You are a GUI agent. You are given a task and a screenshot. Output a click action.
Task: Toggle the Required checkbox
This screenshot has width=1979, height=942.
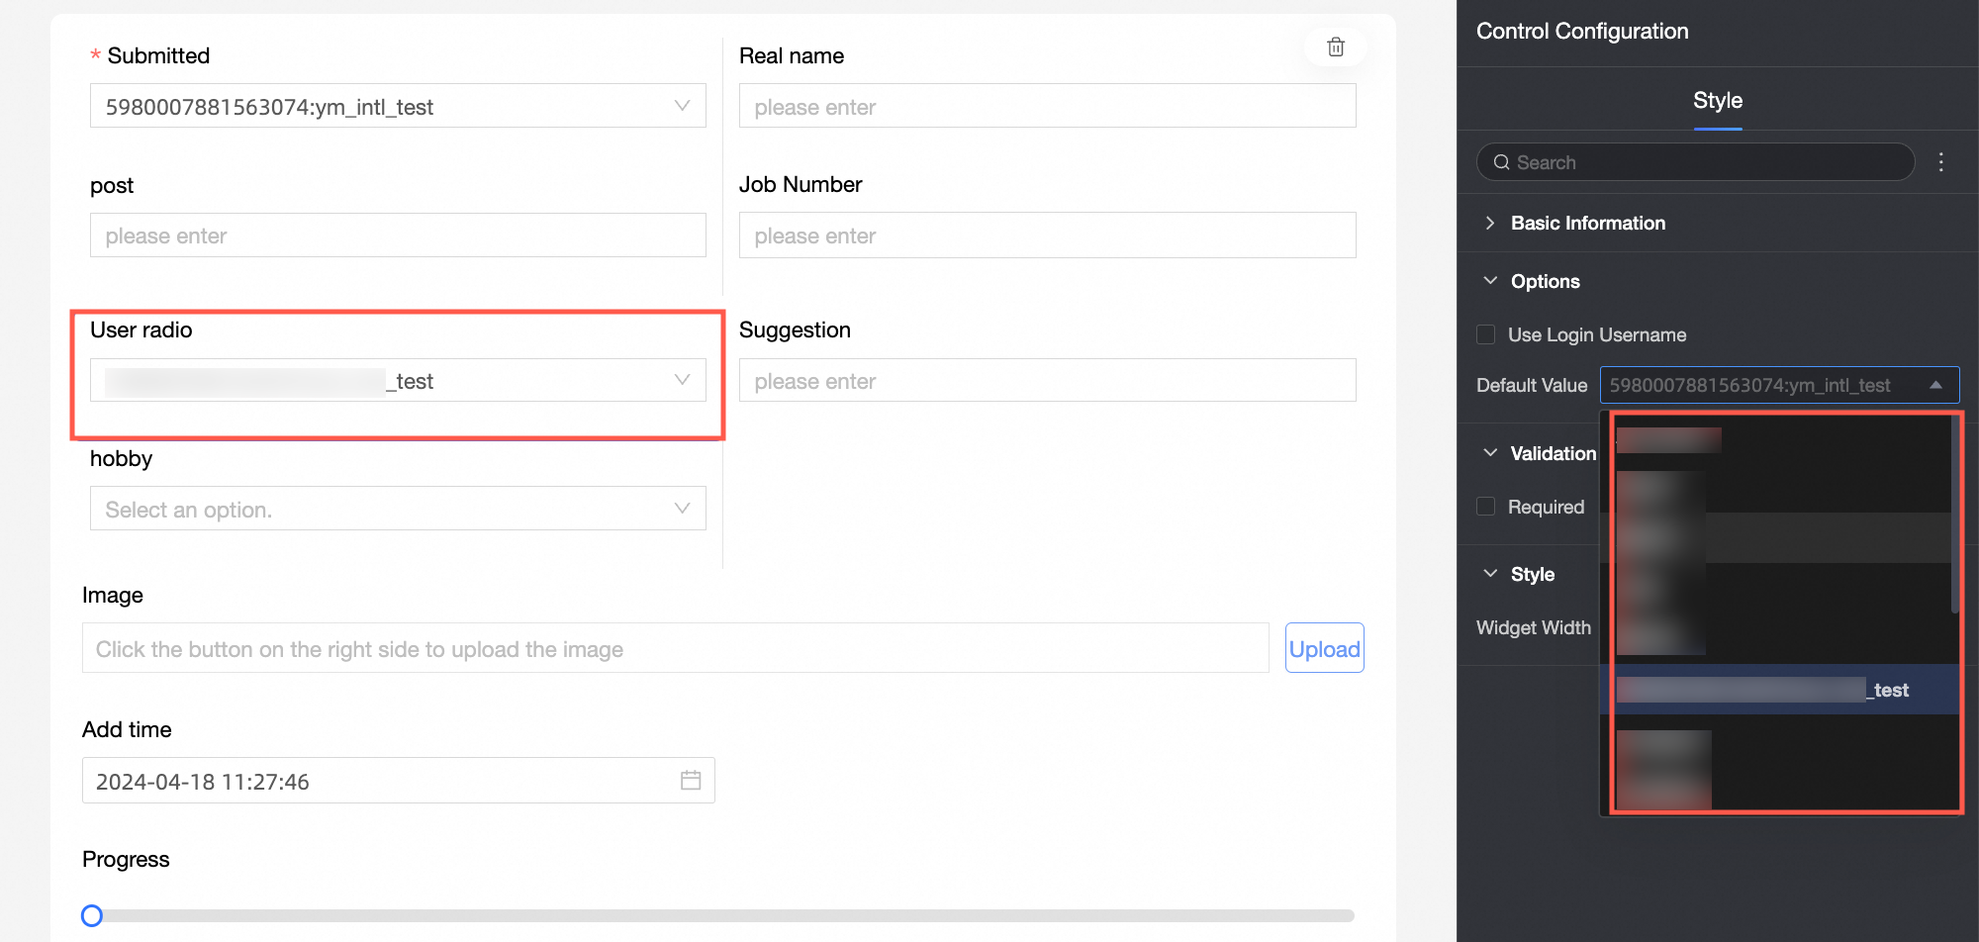click(1485, 507)
